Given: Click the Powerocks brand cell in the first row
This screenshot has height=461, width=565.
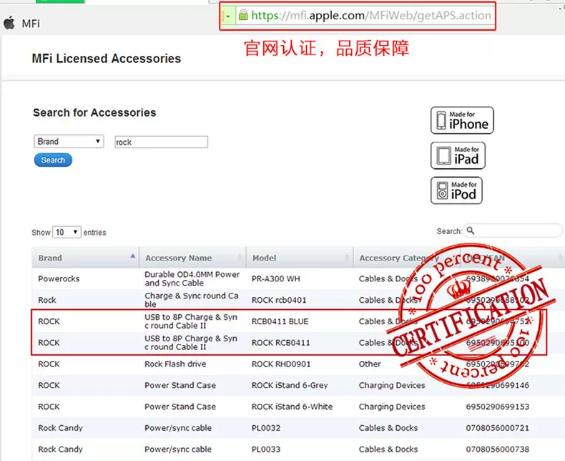Looking at the screenshot, I should (x=59, y=278).
